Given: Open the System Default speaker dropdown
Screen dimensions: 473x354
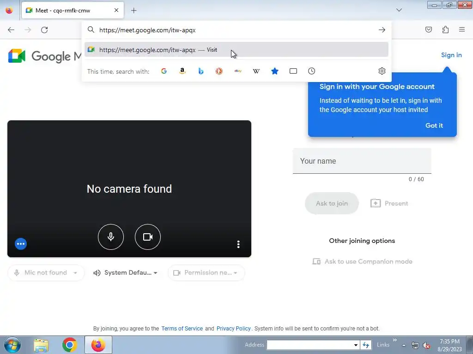Looking at the screenshot, I should pos(125,273).
